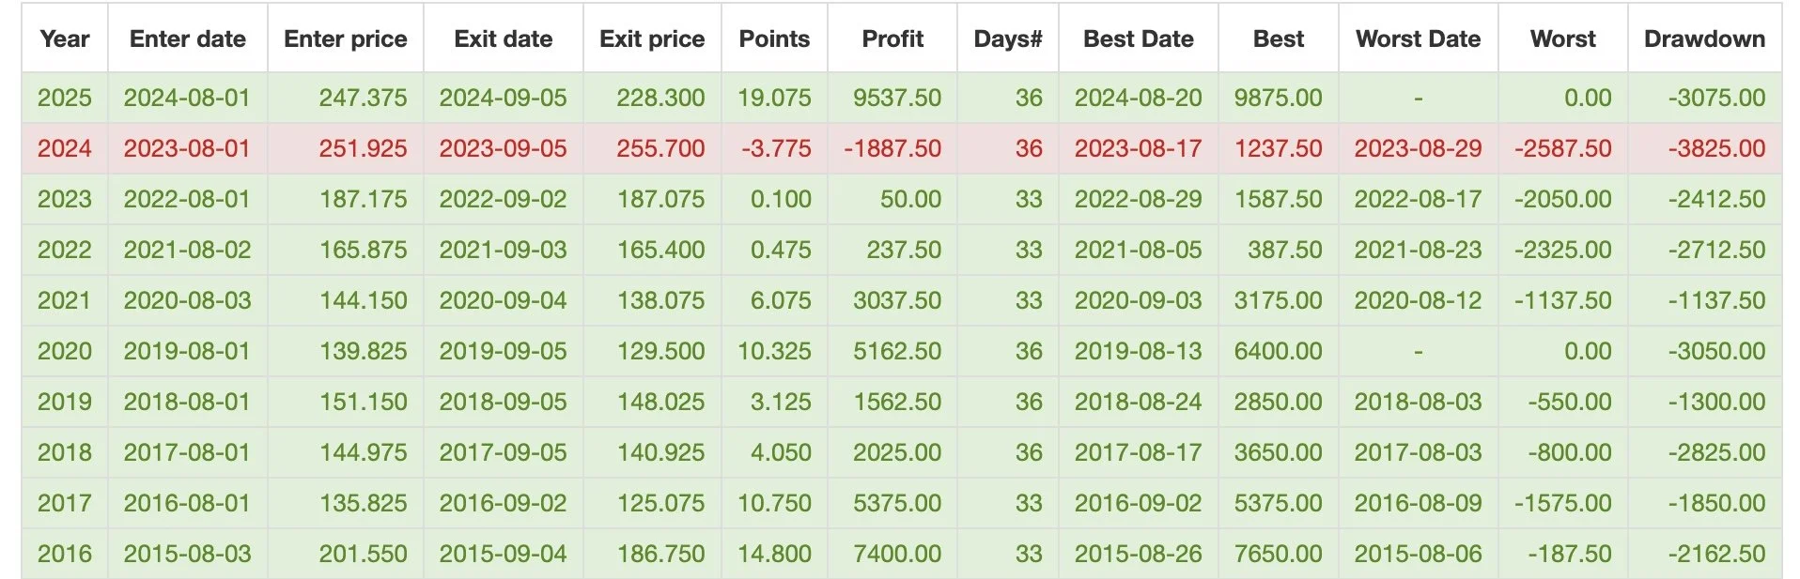Click drawdown value -2825.00
Screen dimensions: 1800x579
pos(1717,452)
